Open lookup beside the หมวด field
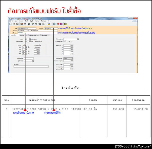 (x=30, y=39)
